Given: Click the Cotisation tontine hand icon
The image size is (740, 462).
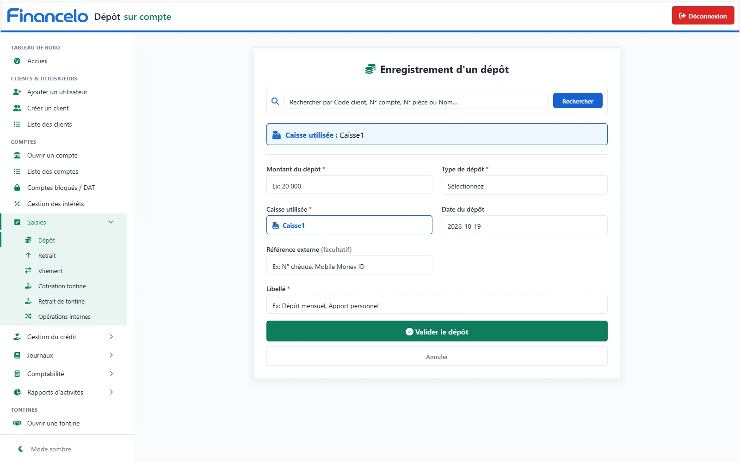Looking at the screenshot, I should 28,286.
